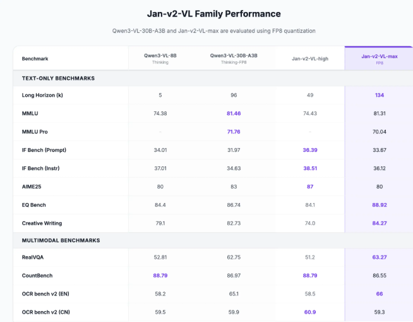Viewport: 413px width, 322px height.
Task: Select the 81.46 MMLU score cell
Action: click(x=234, y=113)
